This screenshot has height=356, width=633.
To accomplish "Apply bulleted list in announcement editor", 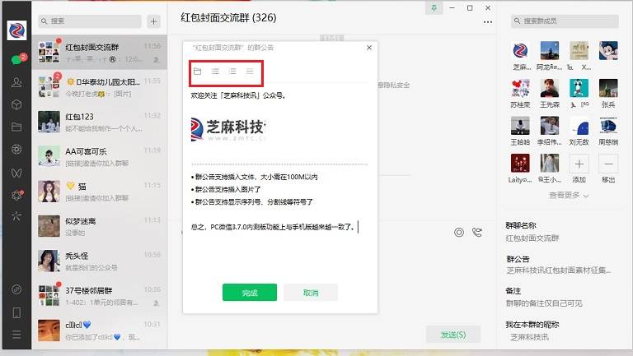I will tap(215, 72).
